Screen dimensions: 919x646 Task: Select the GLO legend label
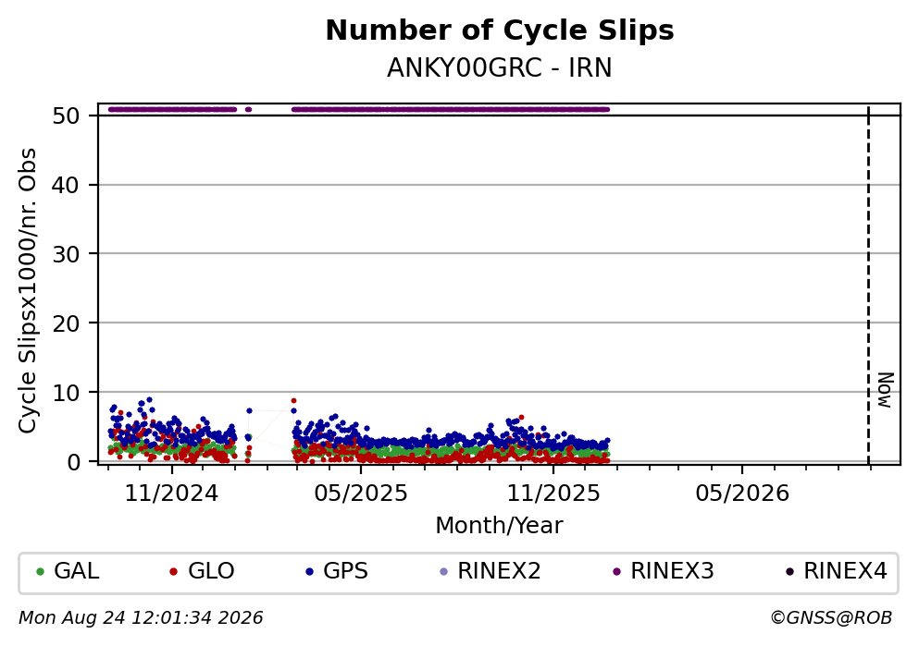click(x=211, y=571)
